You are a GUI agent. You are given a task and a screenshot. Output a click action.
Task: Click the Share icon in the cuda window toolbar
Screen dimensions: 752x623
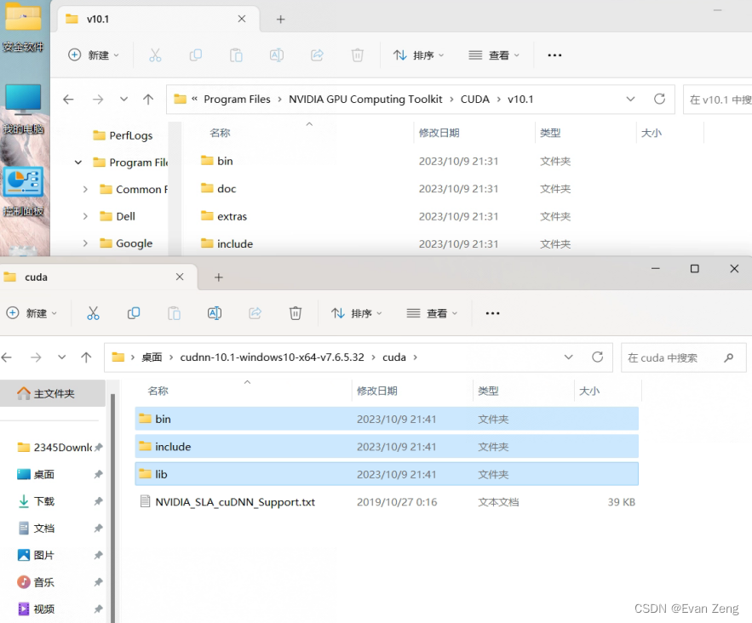click(x=255, y=313)
